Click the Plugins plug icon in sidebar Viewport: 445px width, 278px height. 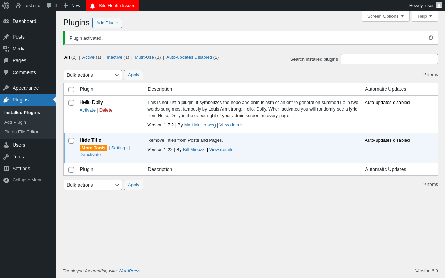pos(6,100)
